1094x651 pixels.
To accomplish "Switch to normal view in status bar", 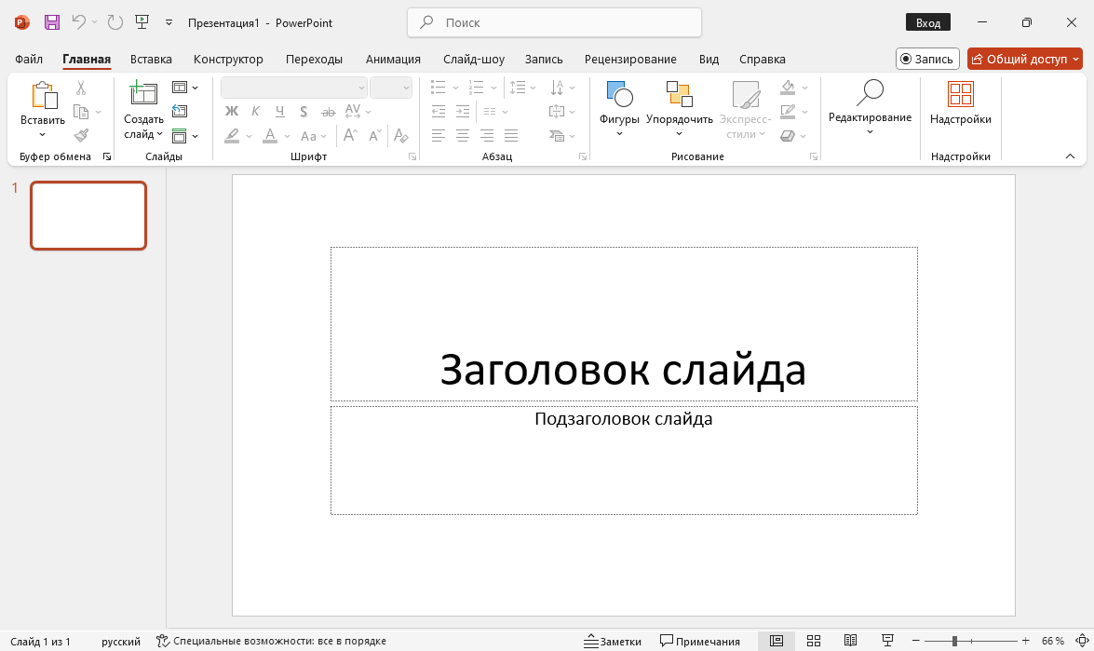I will [x=777, y=641].
